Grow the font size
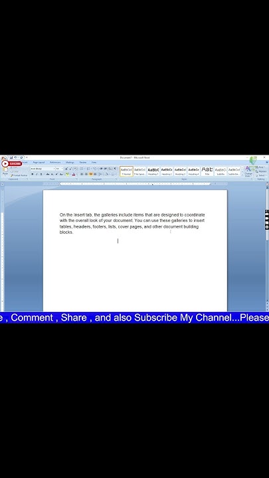This screenshot has height=478, width=269. [66, 169]
